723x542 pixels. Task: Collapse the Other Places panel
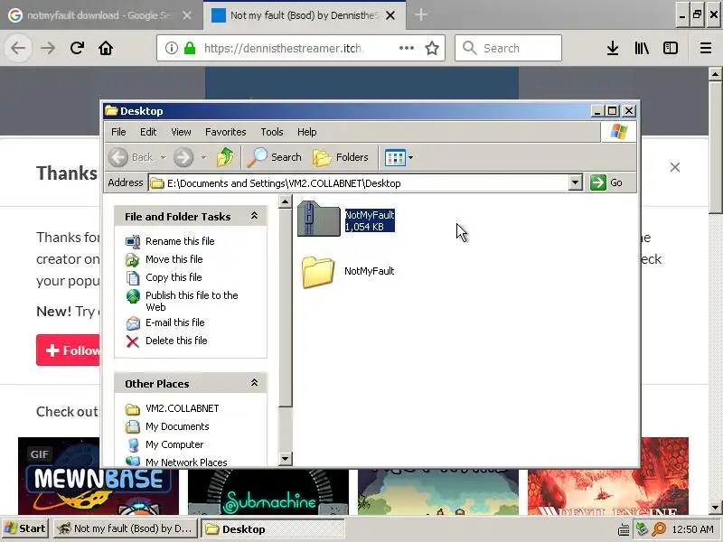(x=254, y=383)
